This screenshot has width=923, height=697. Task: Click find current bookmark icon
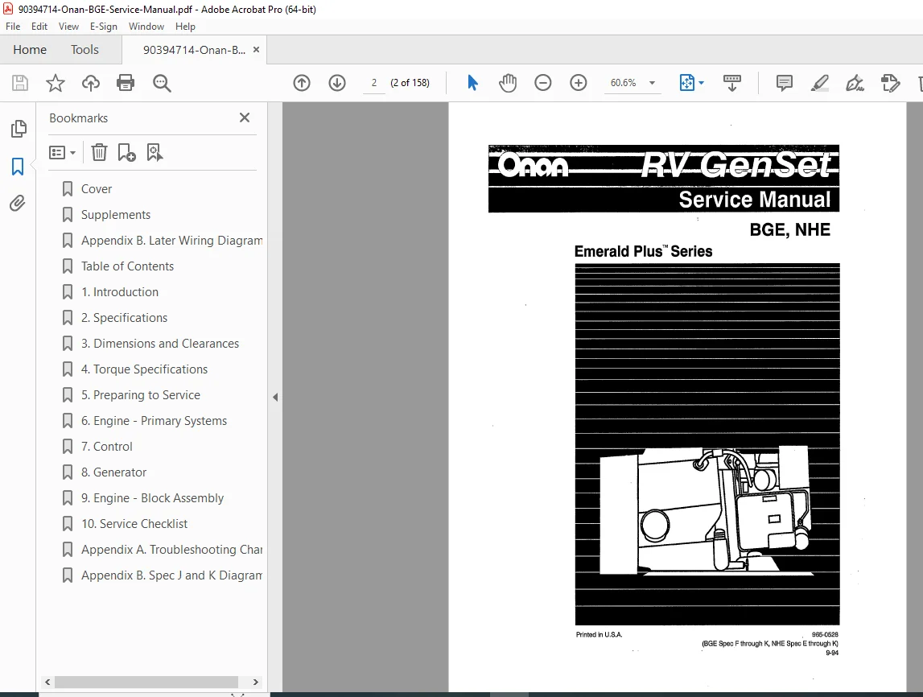click(x=155, y=152)
